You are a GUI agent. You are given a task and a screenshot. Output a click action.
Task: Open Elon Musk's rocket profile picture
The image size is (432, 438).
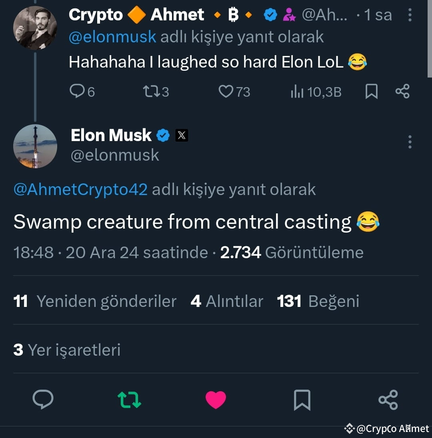pyautogui.click(x=35, y=146)
